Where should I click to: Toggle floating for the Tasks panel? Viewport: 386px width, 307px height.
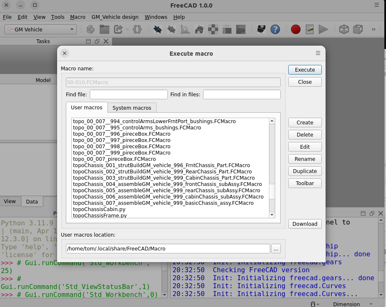click(x=97, y=41)
